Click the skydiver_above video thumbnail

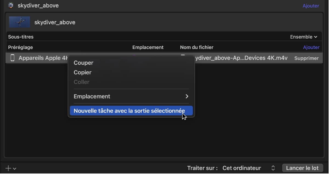19,22
